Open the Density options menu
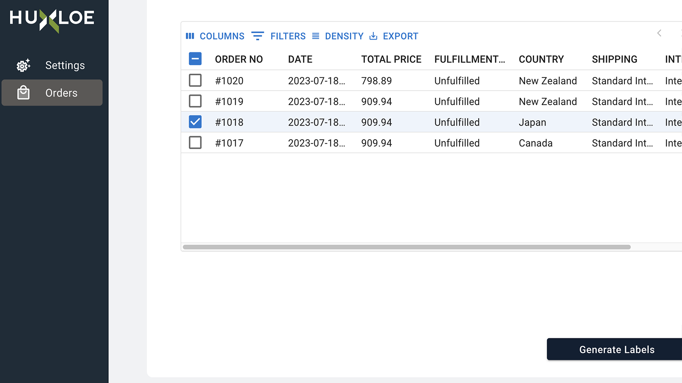This screenshot has height=383, width=682. (x=344, y=36)
